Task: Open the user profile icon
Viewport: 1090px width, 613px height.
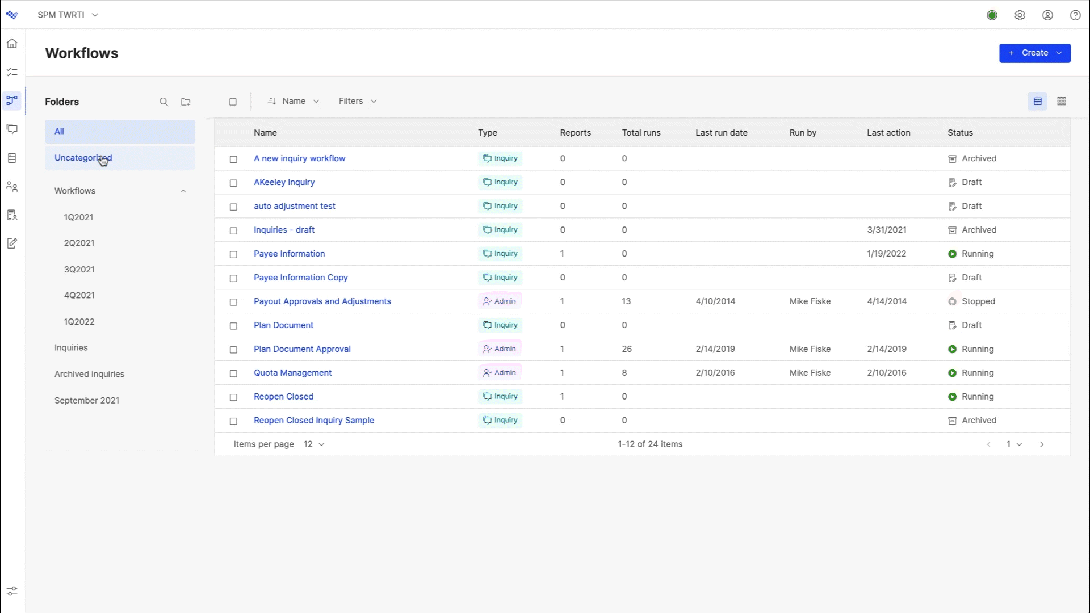Action: click(x=1047, y=15)
